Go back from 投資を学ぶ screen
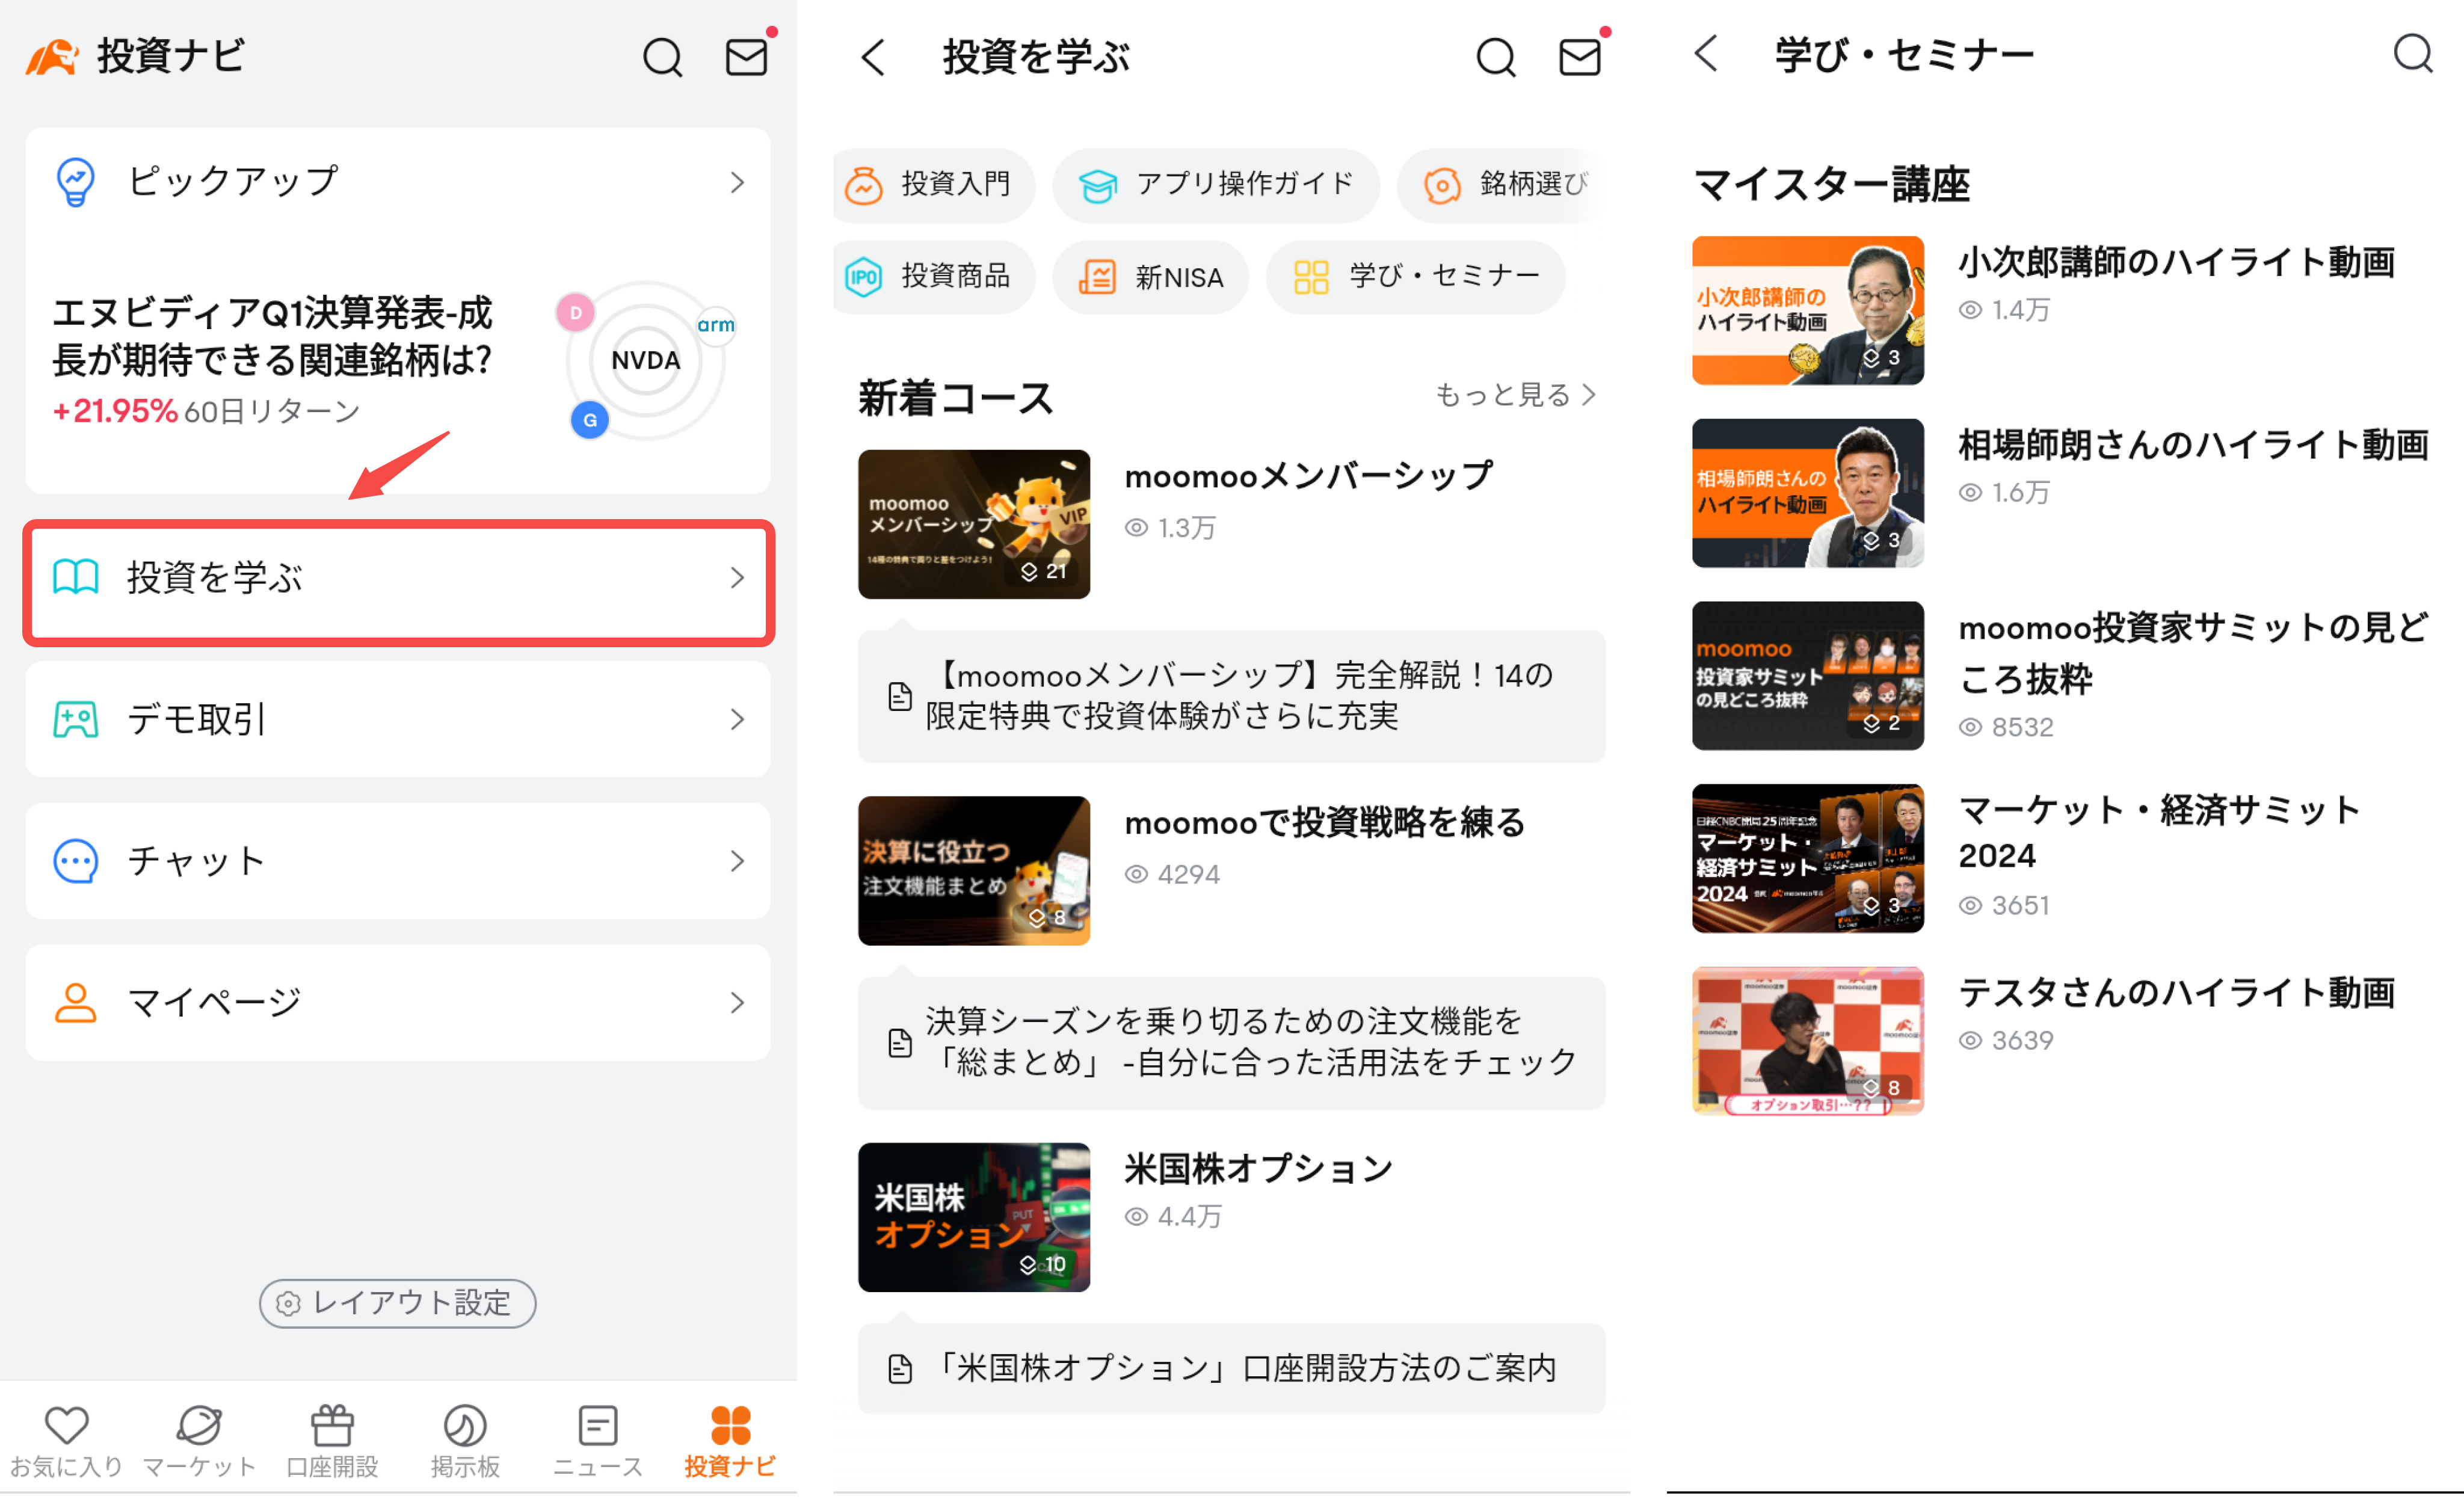The height and width of the screenshot is (1505, 2464). pyautogui.click(x=873, y=57)
